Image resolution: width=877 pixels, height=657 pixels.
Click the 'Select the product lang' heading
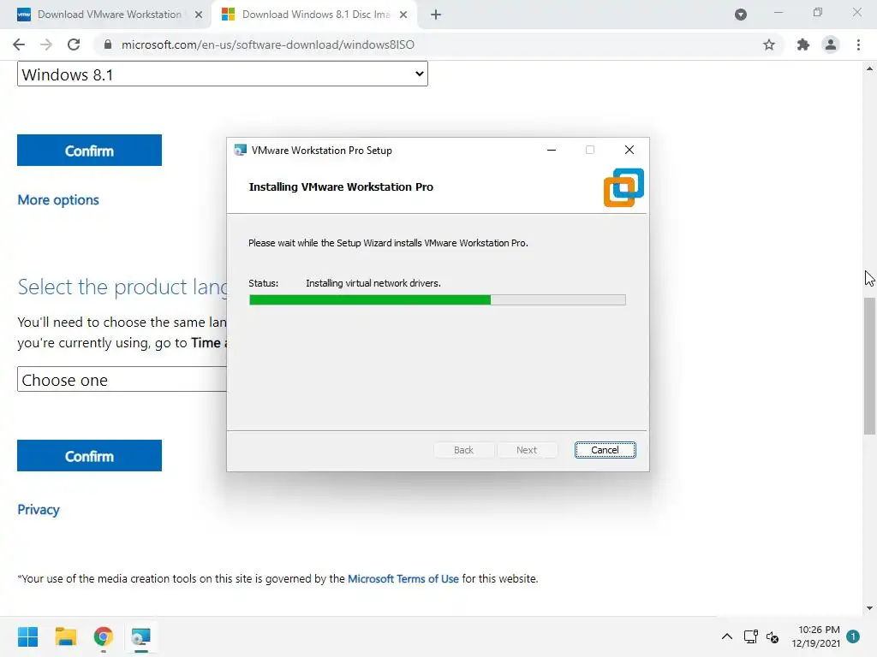tap(123, 287)
